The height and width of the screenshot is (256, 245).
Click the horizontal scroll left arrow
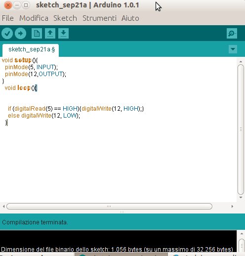[x=3, y=206]
